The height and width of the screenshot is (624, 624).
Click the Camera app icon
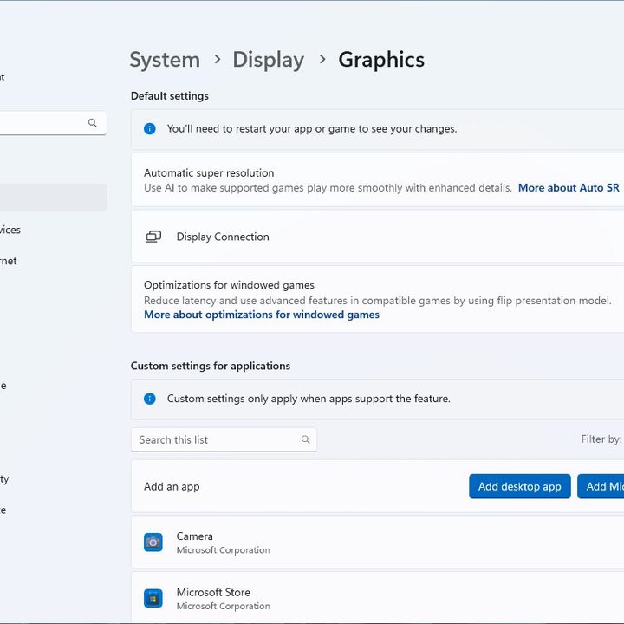(x=153, y=542)
